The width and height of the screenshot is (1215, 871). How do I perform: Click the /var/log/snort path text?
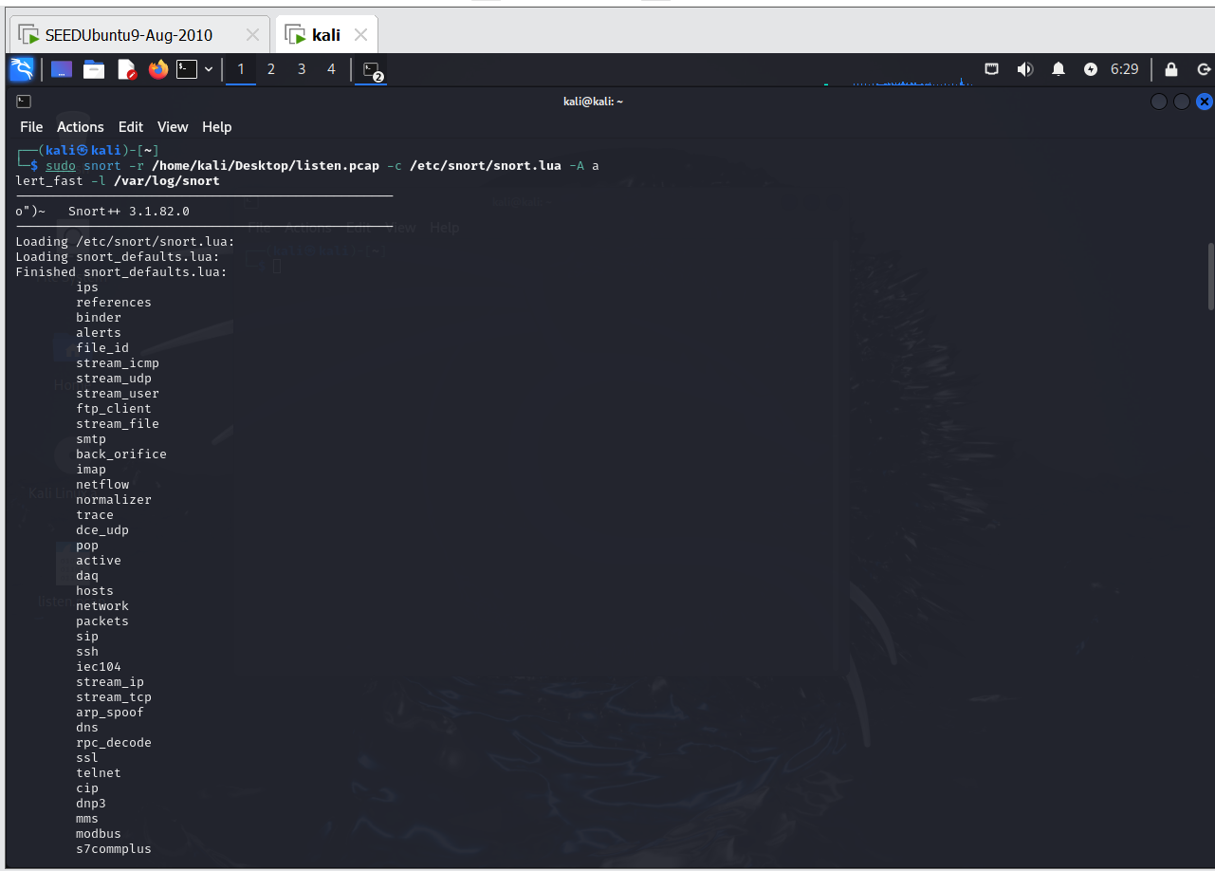167,181
